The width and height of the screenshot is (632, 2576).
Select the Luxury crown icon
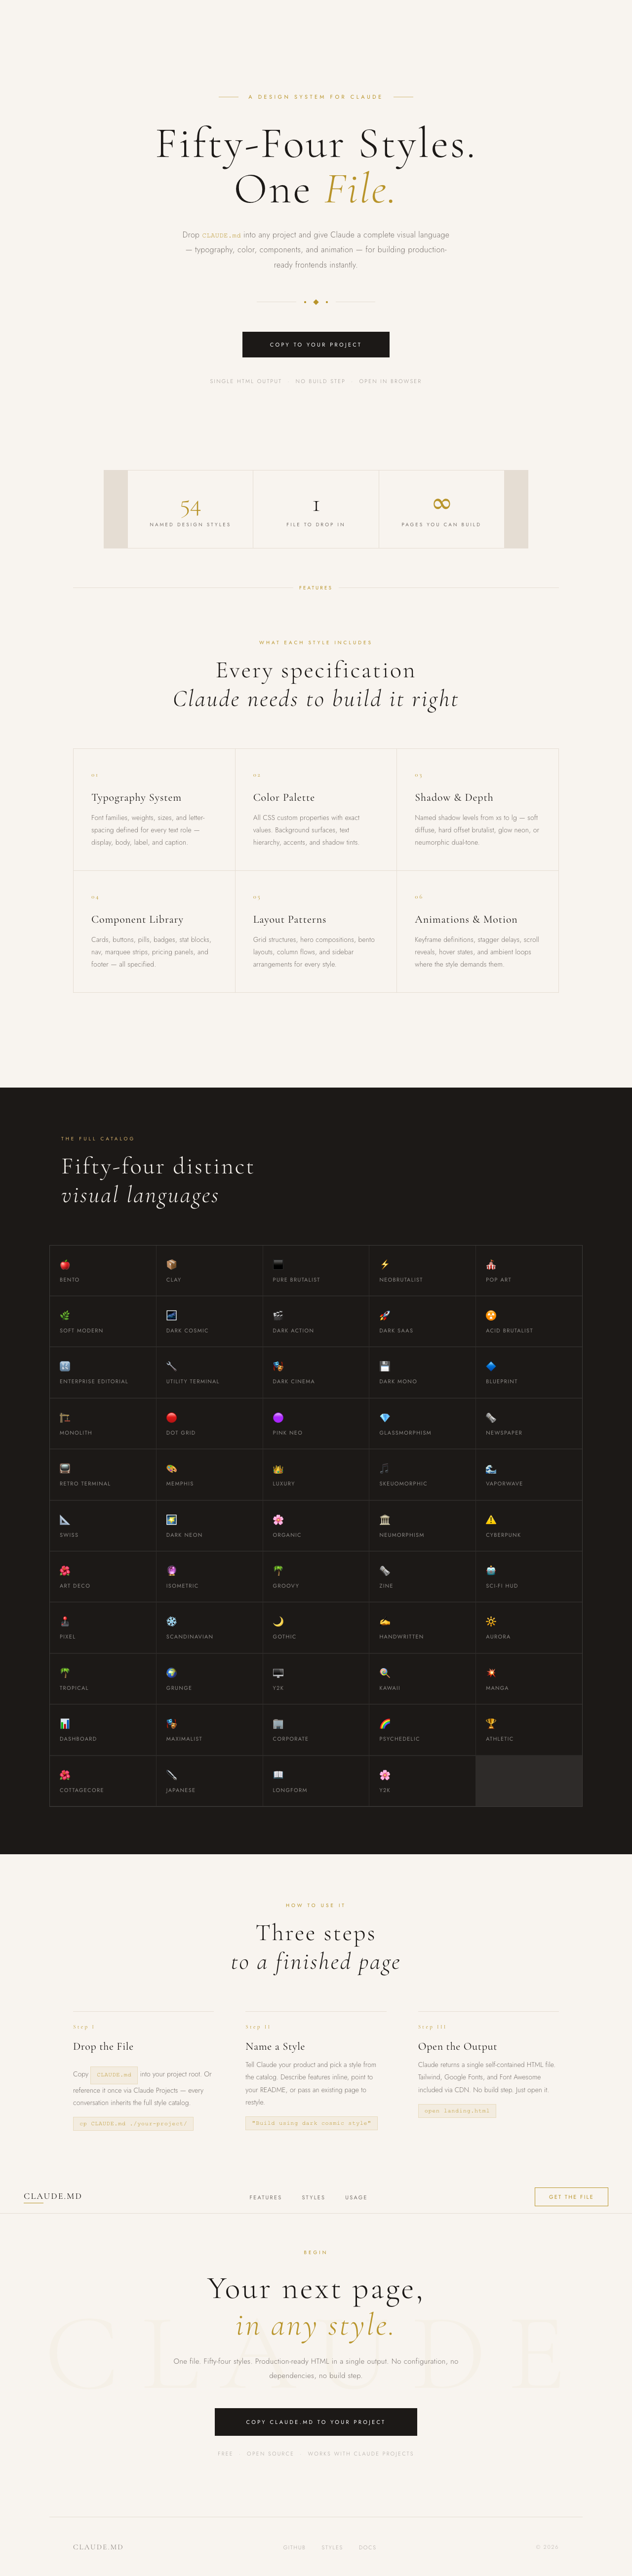click(x=278, y=1468)
